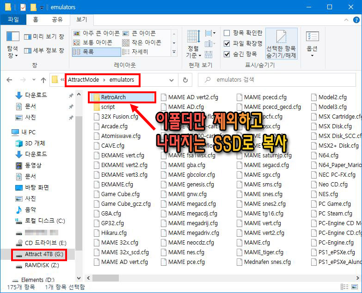Switch to the Home (홈) ribbon tab
Screen dimensions: 362x293
click(36, 19)
